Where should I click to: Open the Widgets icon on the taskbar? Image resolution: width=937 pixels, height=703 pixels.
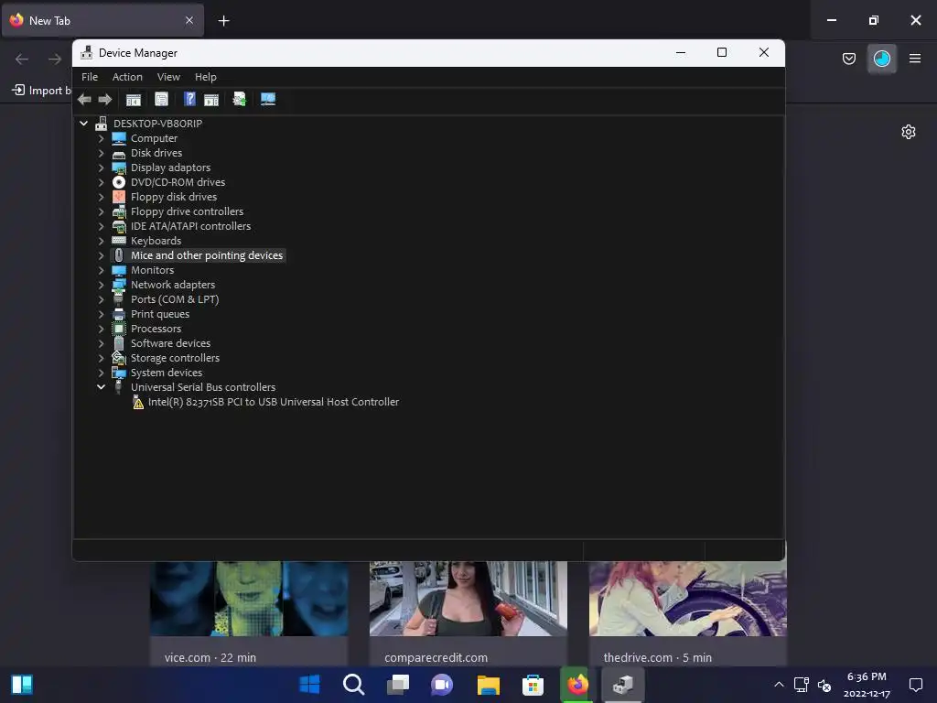click(22, 685)
